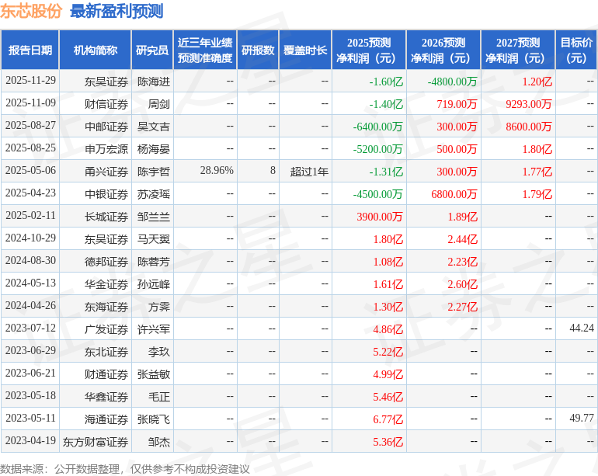Click the 49.77 target price

point(582,418)
